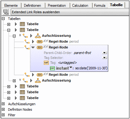This screenshot has height=119, width=130.
Task: Expand the third Tabelle node
Action: [9, 86]
